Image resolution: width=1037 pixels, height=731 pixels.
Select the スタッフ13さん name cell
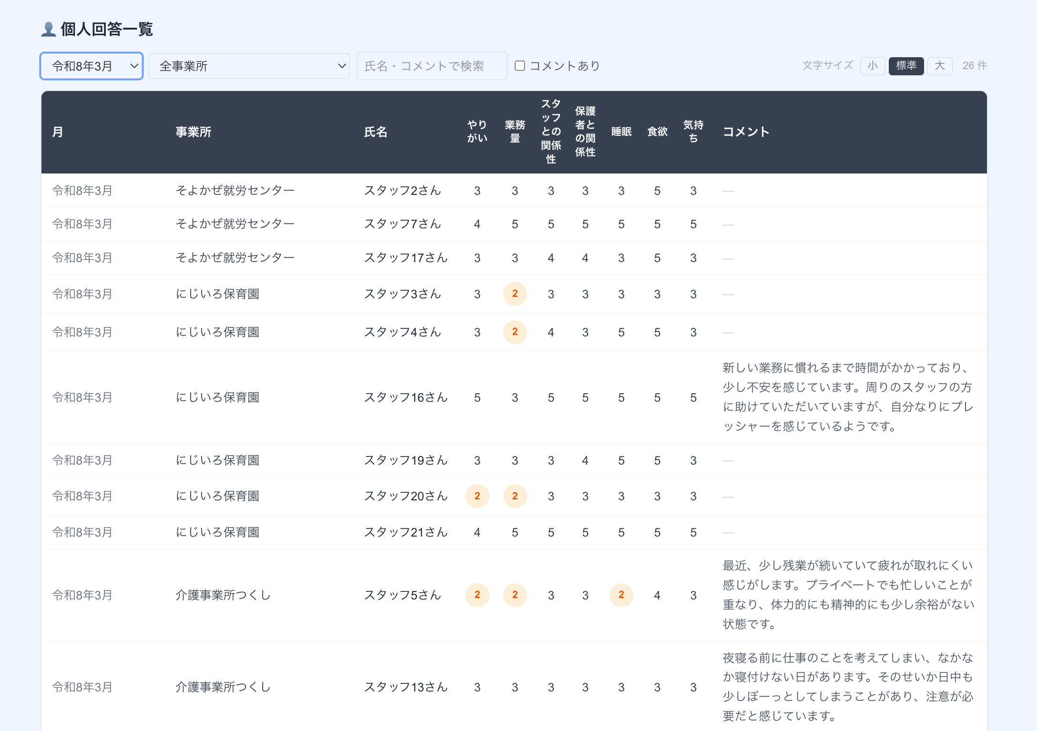tap(406, 687)
